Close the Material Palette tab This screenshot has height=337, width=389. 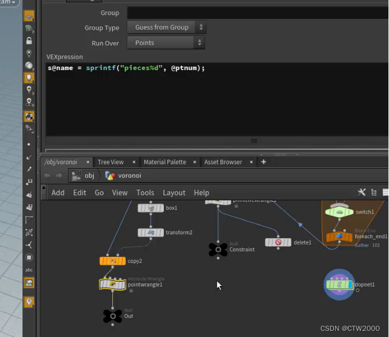click(195, 162)
